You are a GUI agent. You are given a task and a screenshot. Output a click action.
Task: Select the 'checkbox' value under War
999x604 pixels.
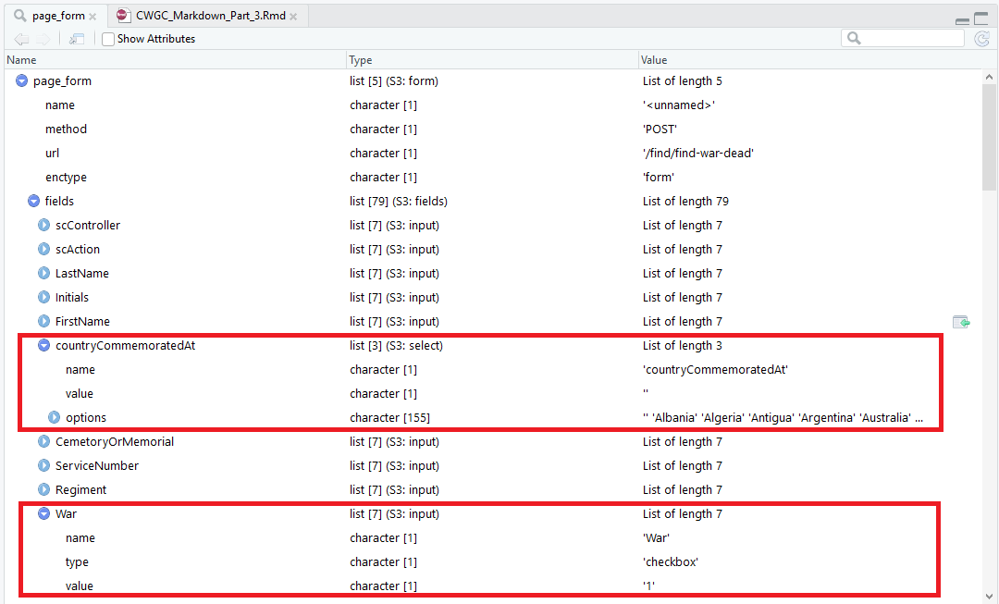[671, 562]
